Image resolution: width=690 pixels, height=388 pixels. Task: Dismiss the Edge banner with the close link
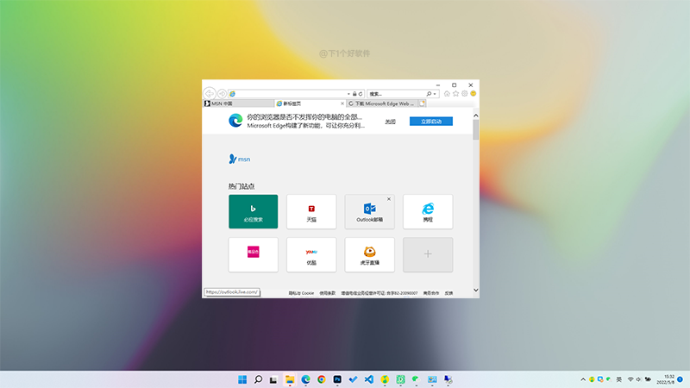(391, 122)
